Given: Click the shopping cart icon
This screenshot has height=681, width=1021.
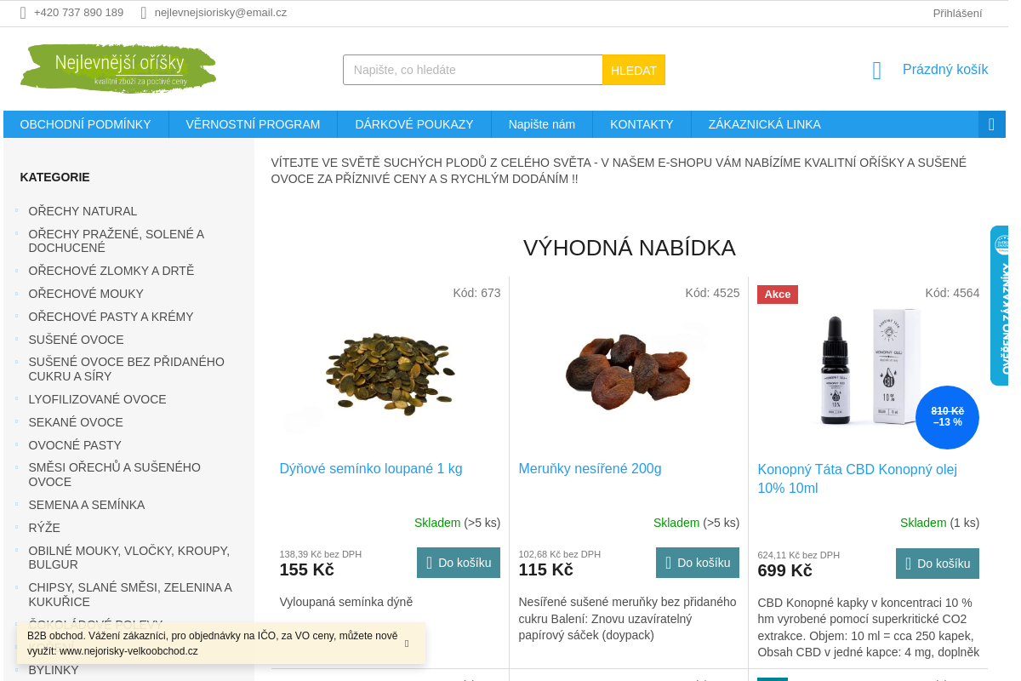Looking at the screenshot, I should click(x=877, y=71).
